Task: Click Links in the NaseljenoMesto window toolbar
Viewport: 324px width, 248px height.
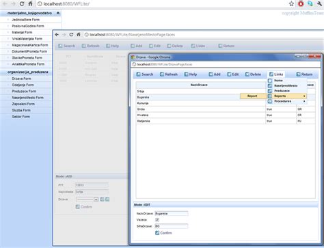Action: click(x=198, y=46)
